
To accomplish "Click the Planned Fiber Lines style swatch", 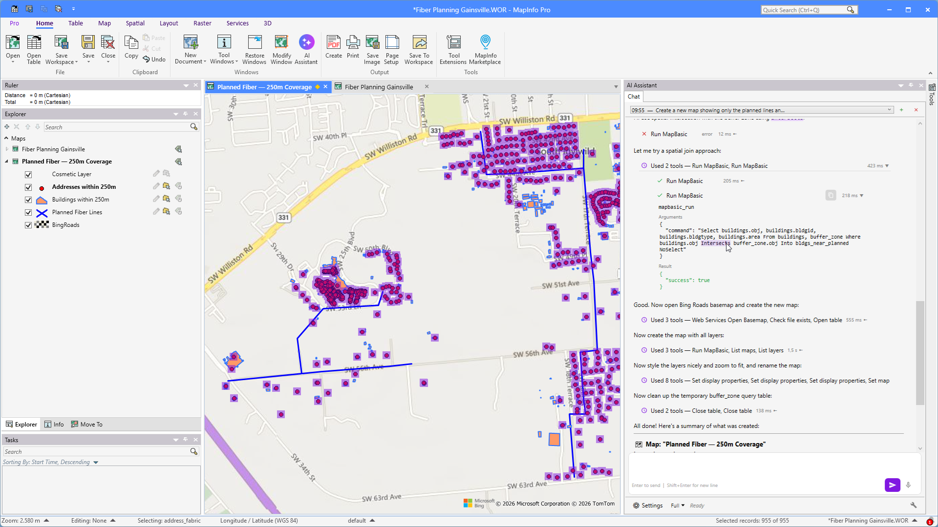I will click(x=42, y=213).
